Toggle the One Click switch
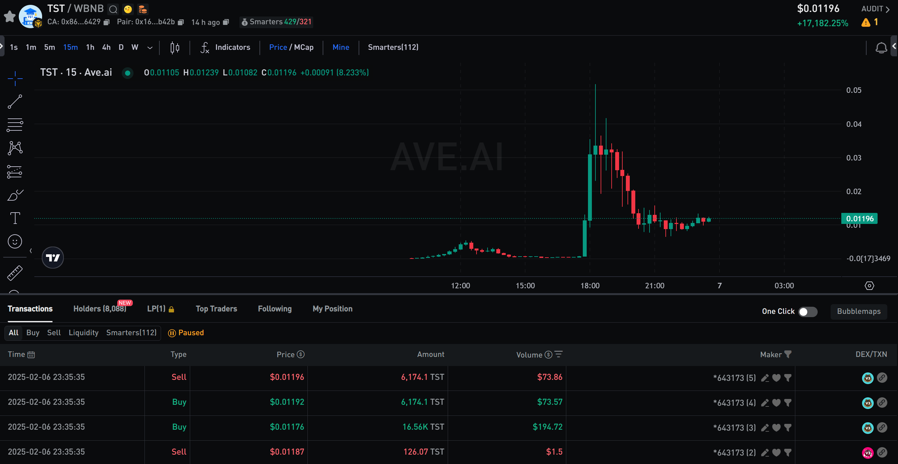 pyautogui.click(x=808, y=312)
